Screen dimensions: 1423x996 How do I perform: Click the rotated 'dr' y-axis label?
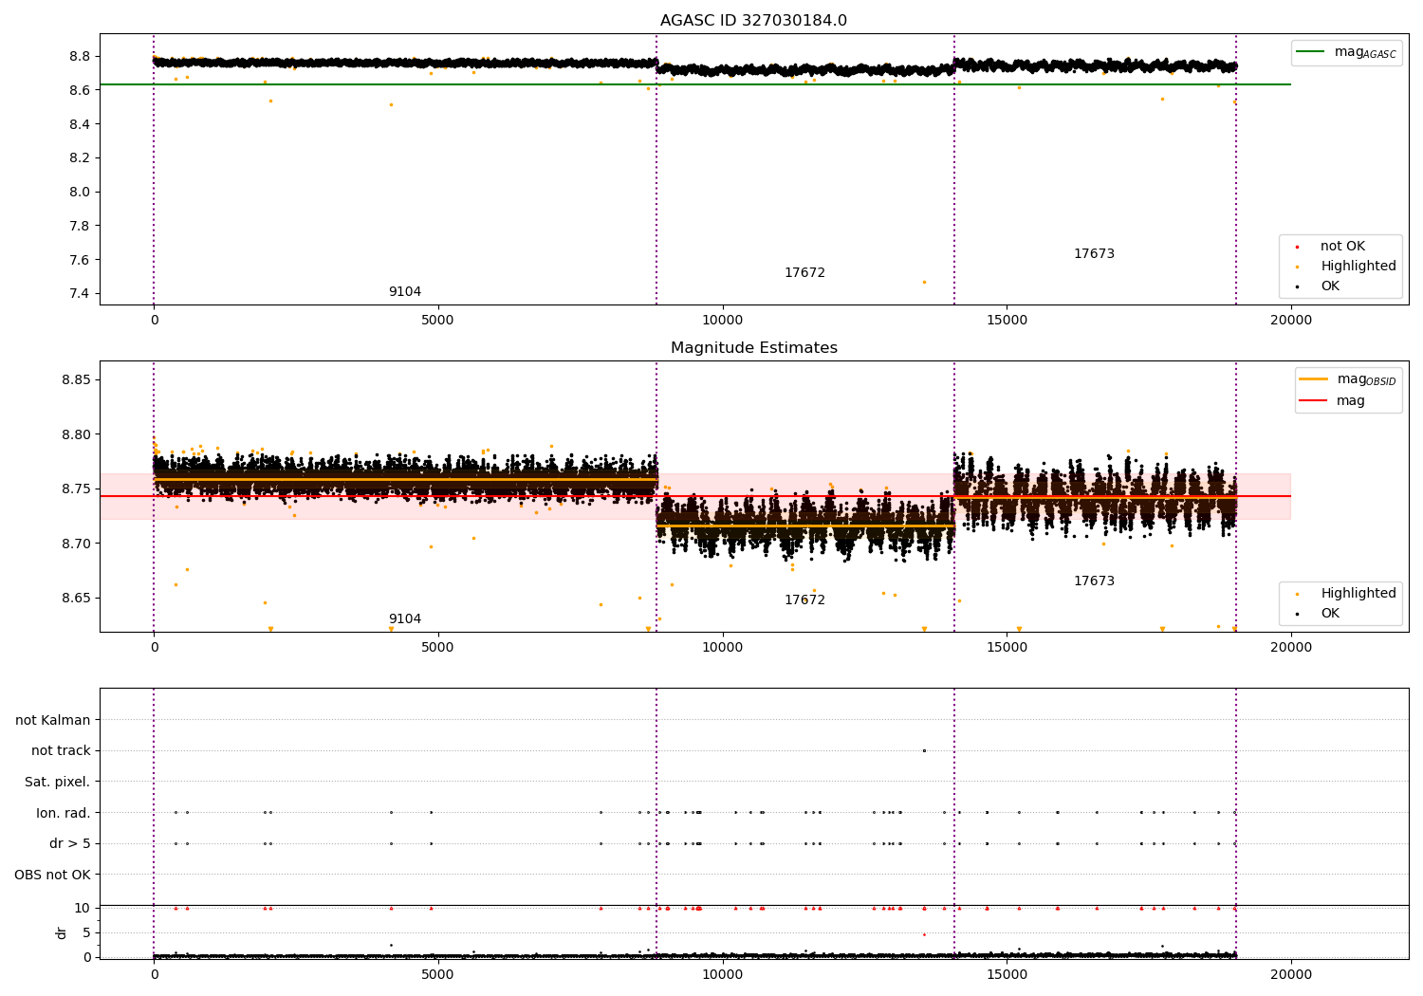62,932
